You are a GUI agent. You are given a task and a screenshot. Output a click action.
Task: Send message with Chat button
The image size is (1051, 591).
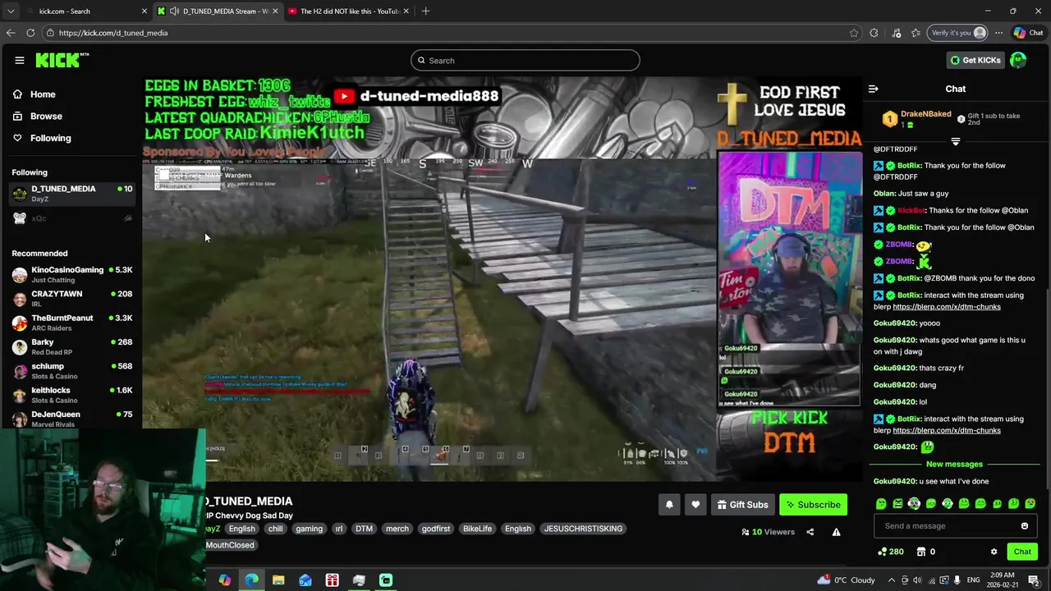tap(1022, 552)
